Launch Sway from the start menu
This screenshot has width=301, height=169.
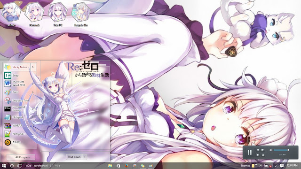(x=11, y=76)
